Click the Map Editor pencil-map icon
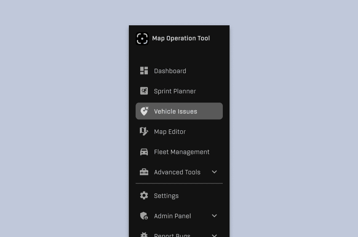Viewport: 358px width, 237px height. click(144, 132)
